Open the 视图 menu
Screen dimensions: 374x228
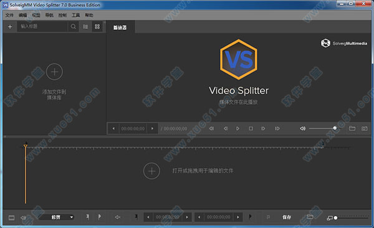click(x=36, y=16)
